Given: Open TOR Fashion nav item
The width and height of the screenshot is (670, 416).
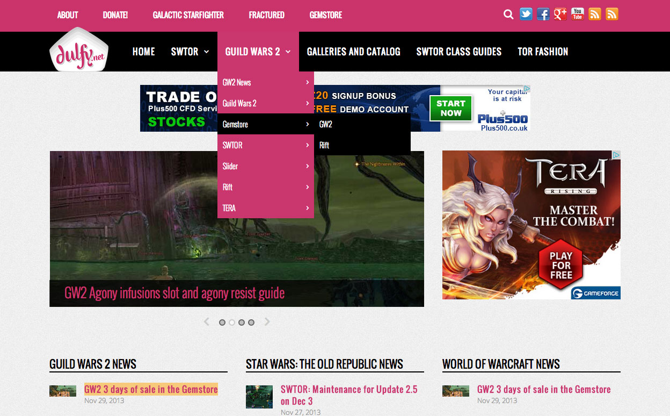Looking at the screenshot, I should (543, 52).
